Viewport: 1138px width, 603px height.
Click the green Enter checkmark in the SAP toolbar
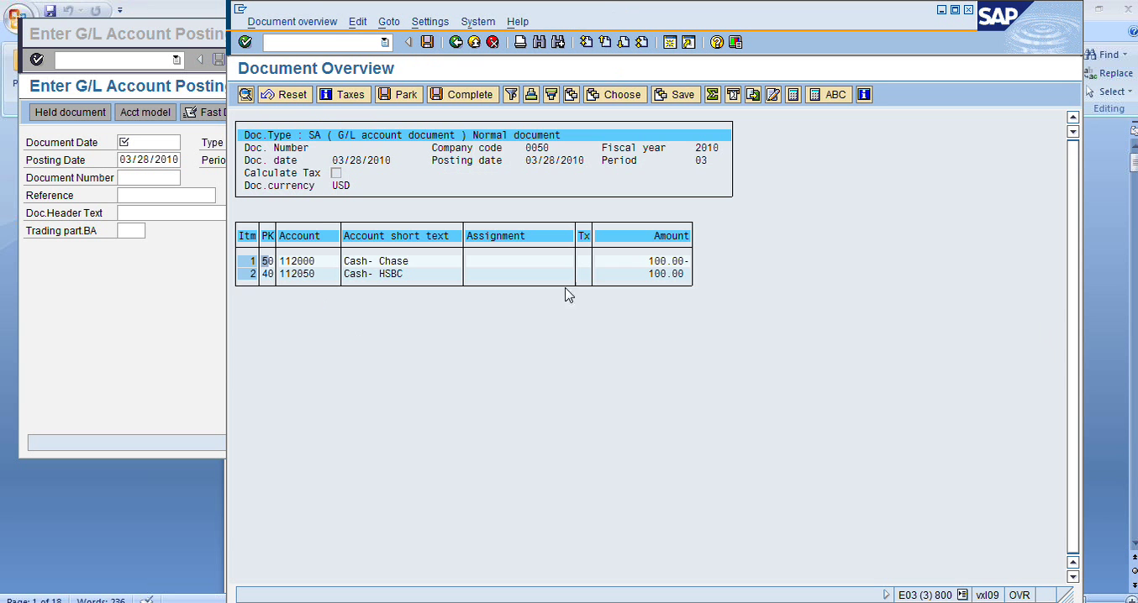[245, 42]
